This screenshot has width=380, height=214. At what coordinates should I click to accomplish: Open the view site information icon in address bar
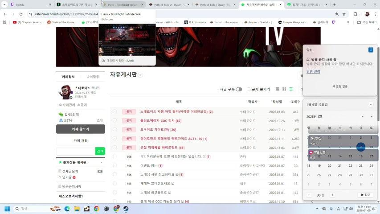pos(31,14)
